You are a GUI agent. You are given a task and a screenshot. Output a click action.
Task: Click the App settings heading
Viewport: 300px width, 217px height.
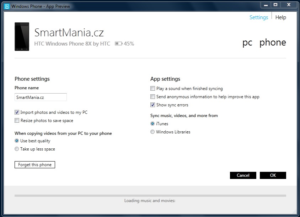[165, 79]
